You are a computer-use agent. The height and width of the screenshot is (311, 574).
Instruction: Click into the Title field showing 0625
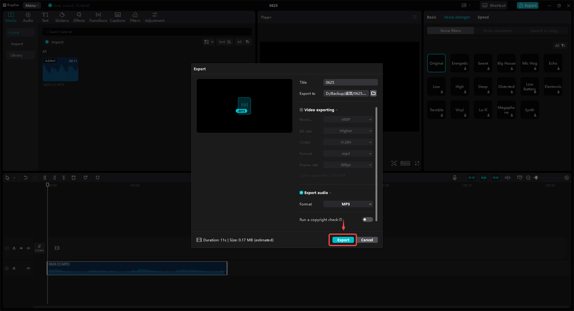click(351, 83)
